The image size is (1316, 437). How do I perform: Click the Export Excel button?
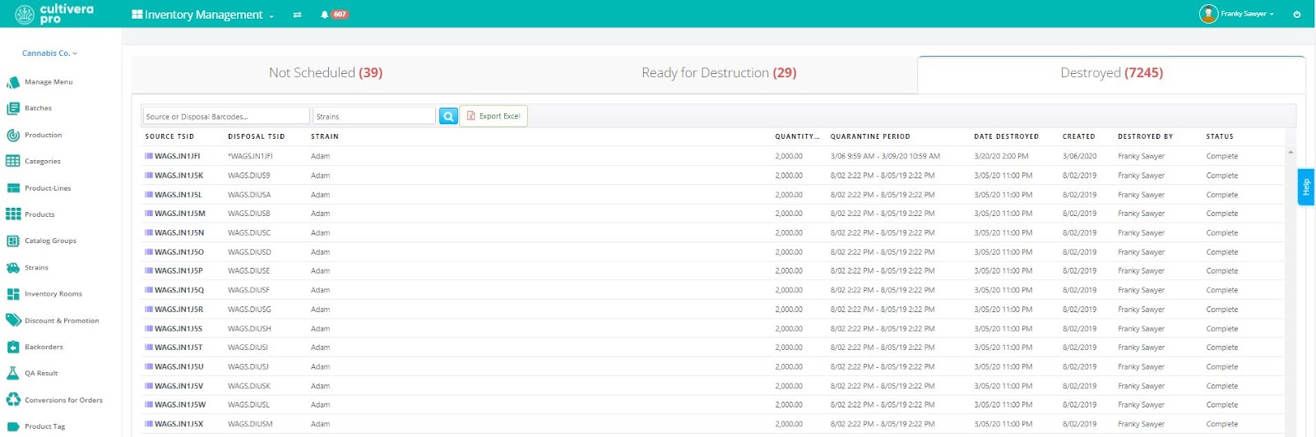[x=493, y=117]
